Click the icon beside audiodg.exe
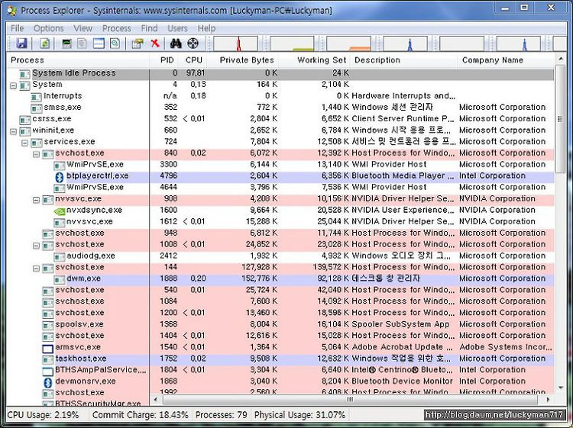 tap(60, 257)
